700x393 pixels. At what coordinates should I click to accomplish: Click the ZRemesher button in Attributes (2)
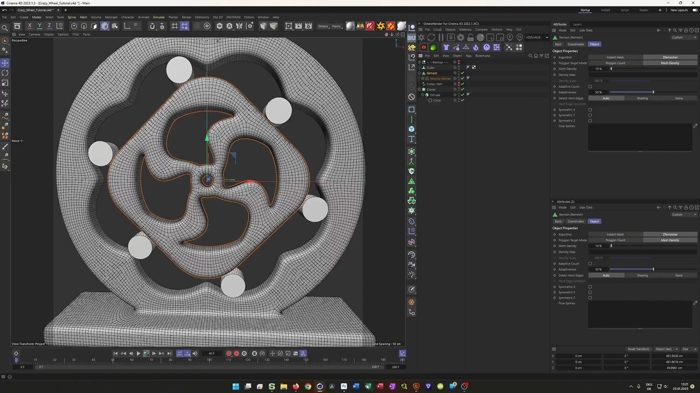[670, 234]
